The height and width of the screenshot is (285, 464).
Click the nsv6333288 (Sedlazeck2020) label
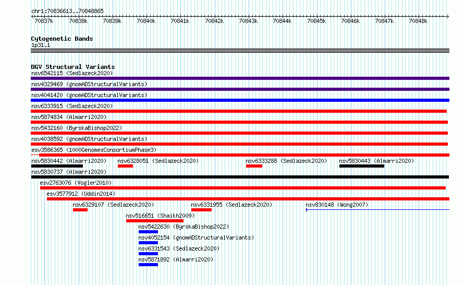286,161
